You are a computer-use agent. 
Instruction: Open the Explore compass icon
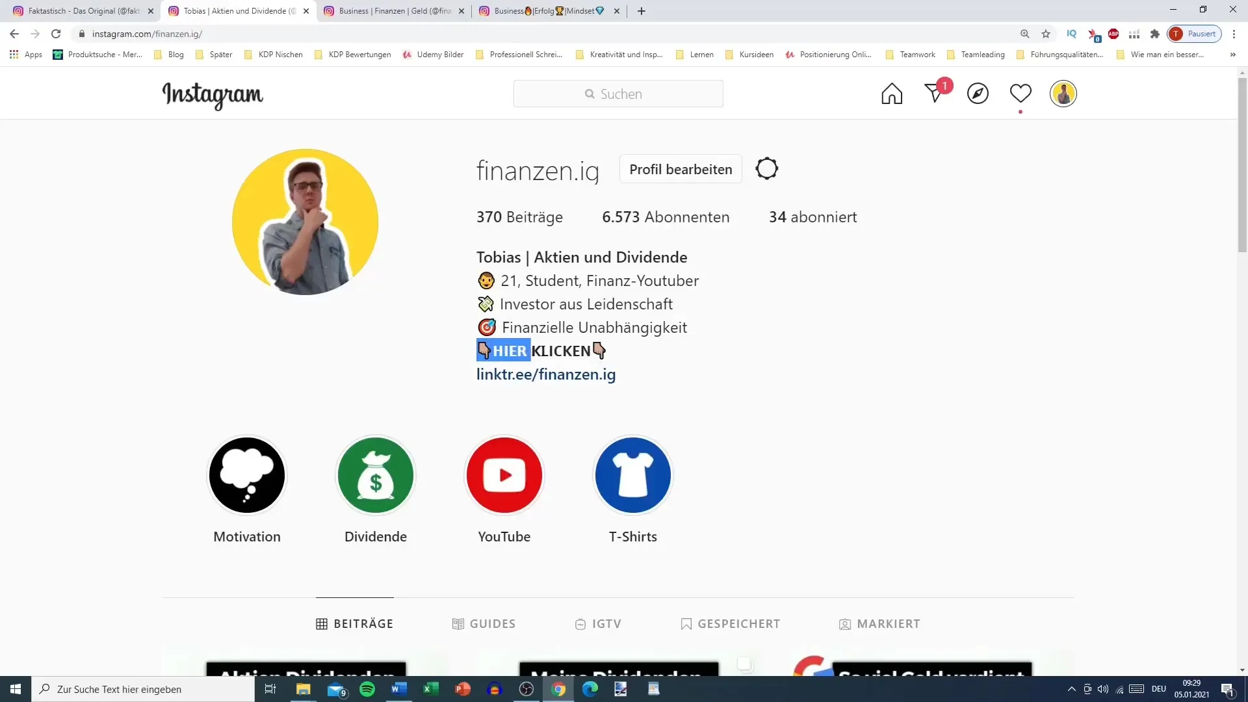click(x=978, y=94)
